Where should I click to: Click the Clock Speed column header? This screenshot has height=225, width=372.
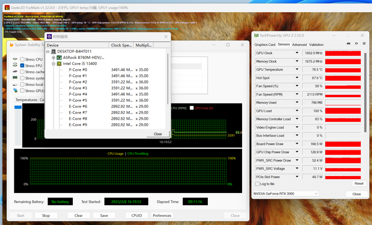point(121,45)
